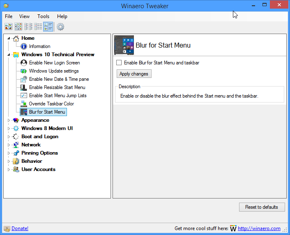Switch to list view in toolbar
Image resolution: width=290 pixels, height=235 pixels.
(x=38, y=27)
